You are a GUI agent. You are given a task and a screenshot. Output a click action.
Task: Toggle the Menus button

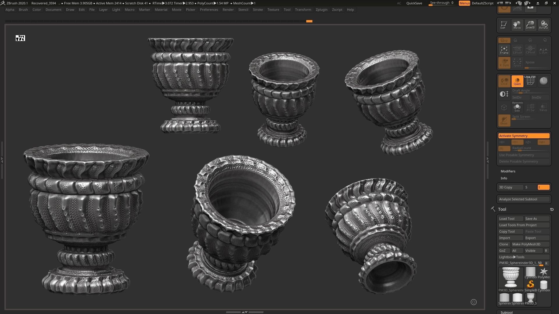464,3
